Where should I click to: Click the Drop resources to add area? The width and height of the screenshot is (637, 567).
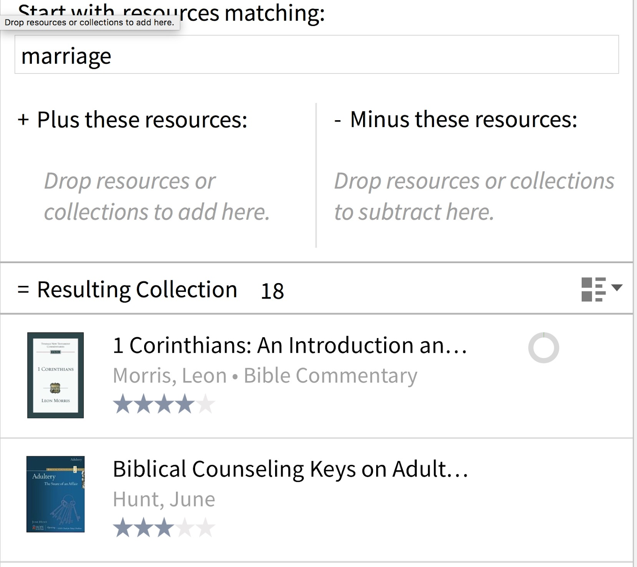157,196
